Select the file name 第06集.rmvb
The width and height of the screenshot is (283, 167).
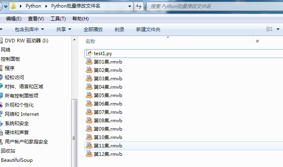click(x=108, y=104)
